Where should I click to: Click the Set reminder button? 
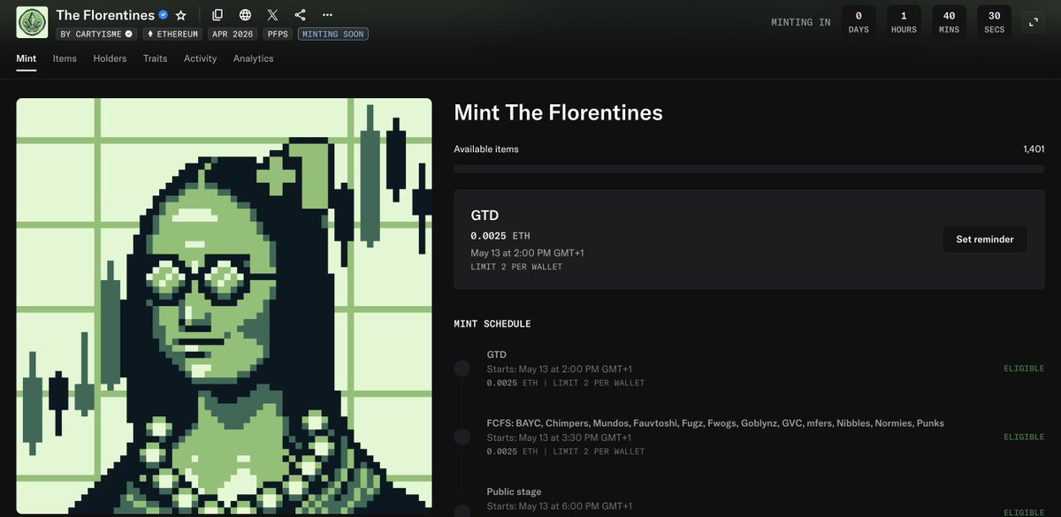985,239
